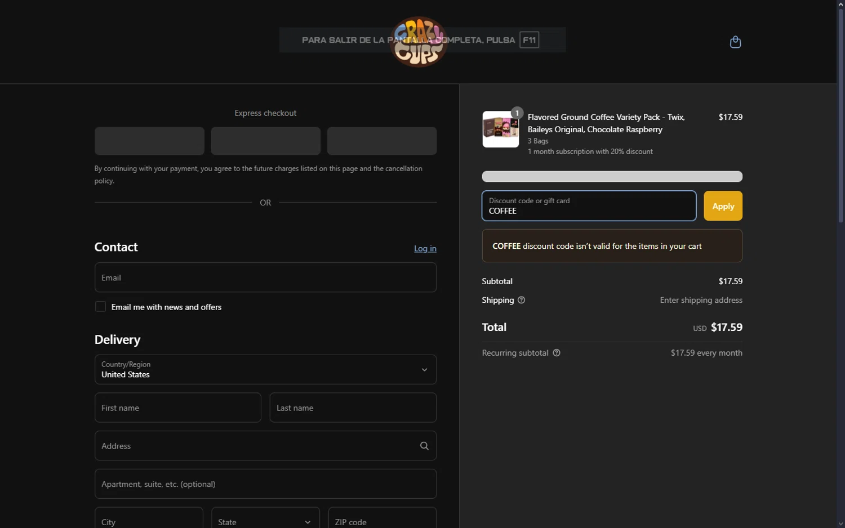Follow the Log in link
The width and height of the screenshot is (845, 528).
pyautogui.click(x=425, y=248)
